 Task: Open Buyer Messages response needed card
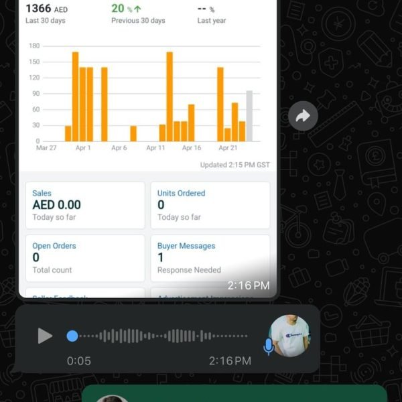coord(210,258)
